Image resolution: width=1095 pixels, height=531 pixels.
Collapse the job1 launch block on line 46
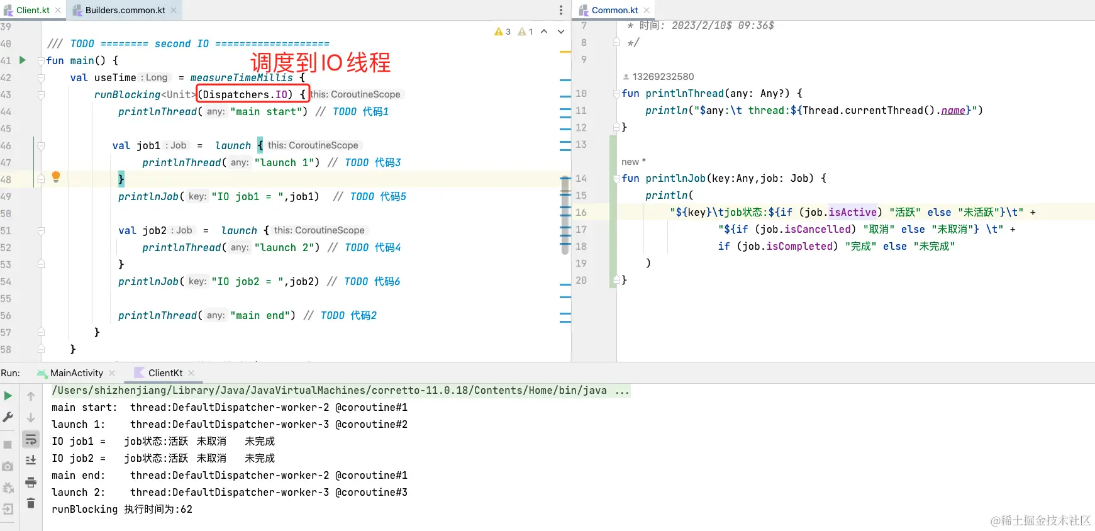(41, 146)
